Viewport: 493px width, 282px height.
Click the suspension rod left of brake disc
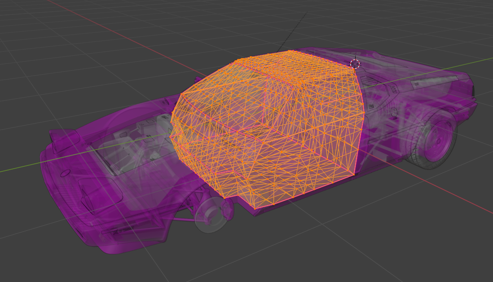(180, 220)
